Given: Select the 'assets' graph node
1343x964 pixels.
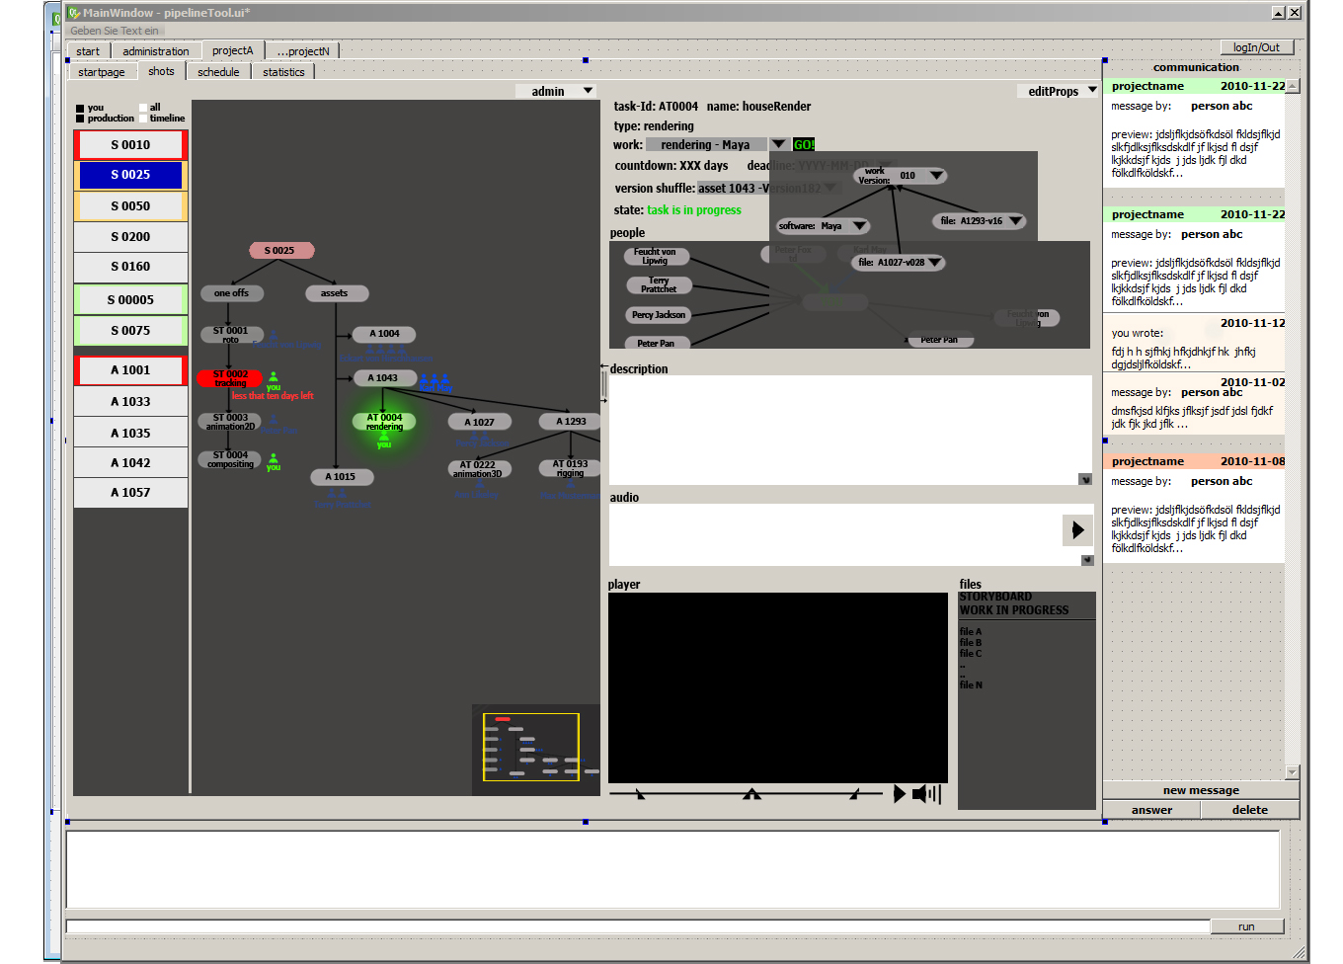Looking at the screenshot, I should click(x=337, y=293).
